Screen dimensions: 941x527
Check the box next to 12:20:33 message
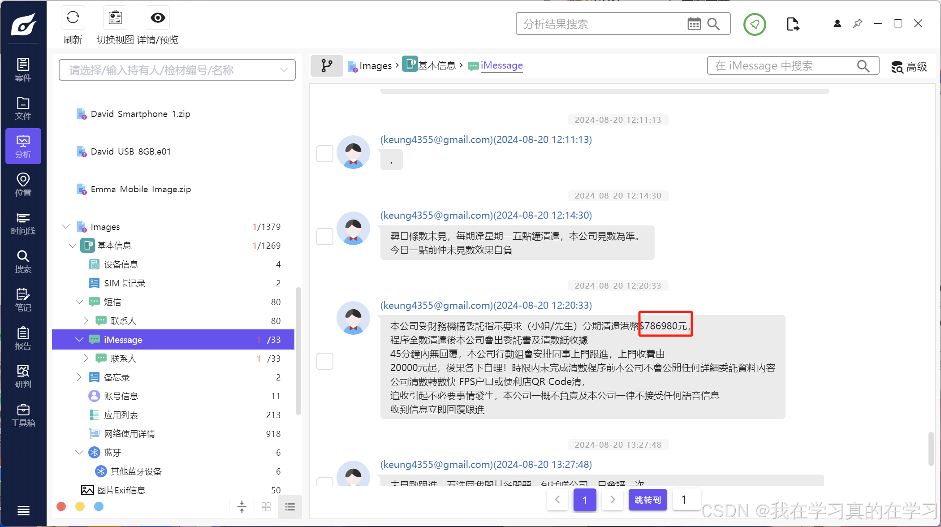click(x=324, y=361)
